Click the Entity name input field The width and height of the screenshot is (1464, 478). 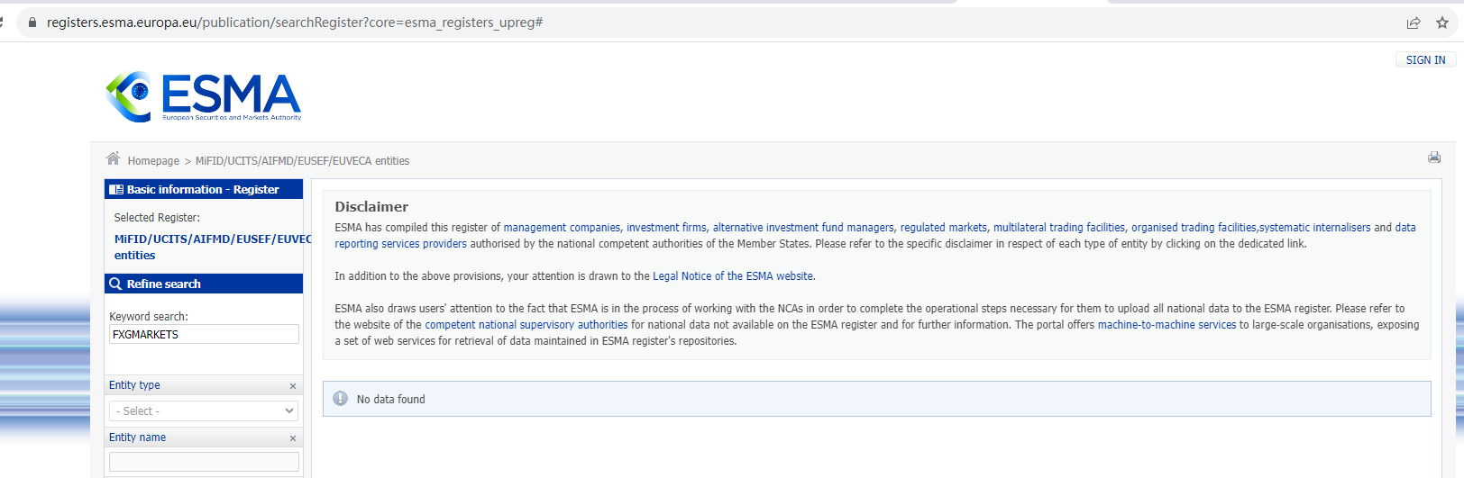point(204,462)
